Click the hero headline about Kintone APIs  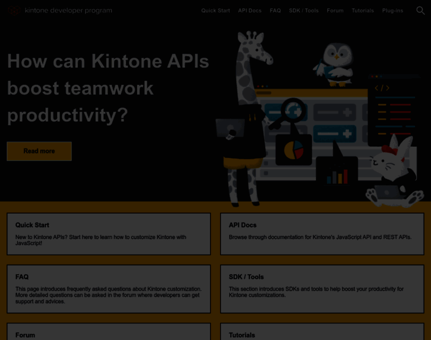pyautogui.click(x=108, y=88)
